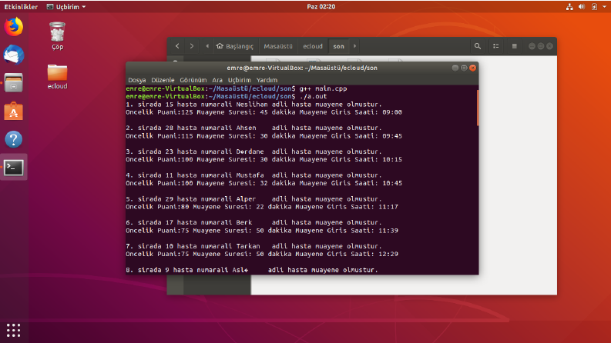This screenshot has height=343, width=611.
Task: Open the system menu arrow in top bar
Action: coord(604,7)
